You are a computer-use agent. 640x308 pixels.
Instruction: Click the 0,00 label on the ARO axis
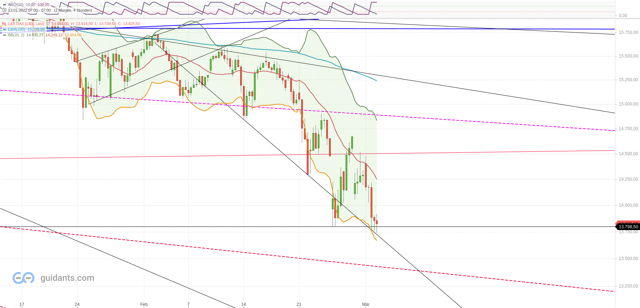pos(623,16)
